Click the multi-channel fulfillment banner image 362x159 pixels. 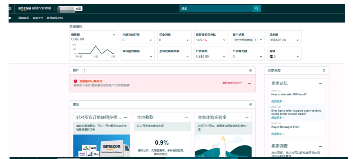tap(102, 146)
